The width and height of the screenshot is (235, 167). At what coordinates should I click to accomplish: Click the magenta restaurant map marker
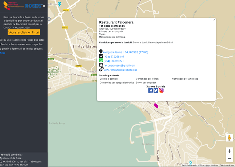click(156, 105)
